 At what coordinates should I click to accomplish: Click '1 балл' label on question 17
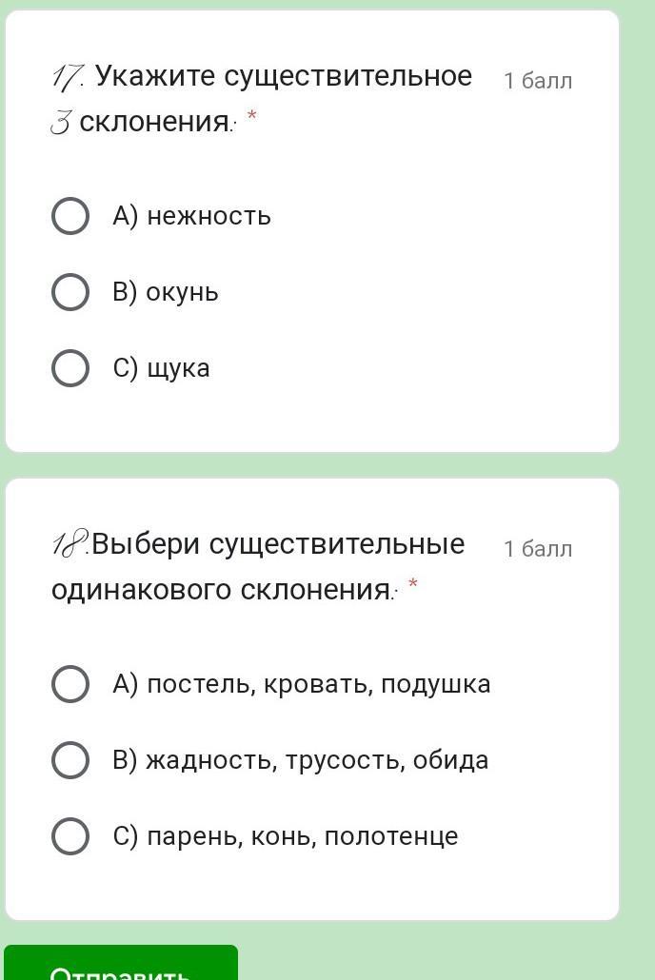point(538,81)
